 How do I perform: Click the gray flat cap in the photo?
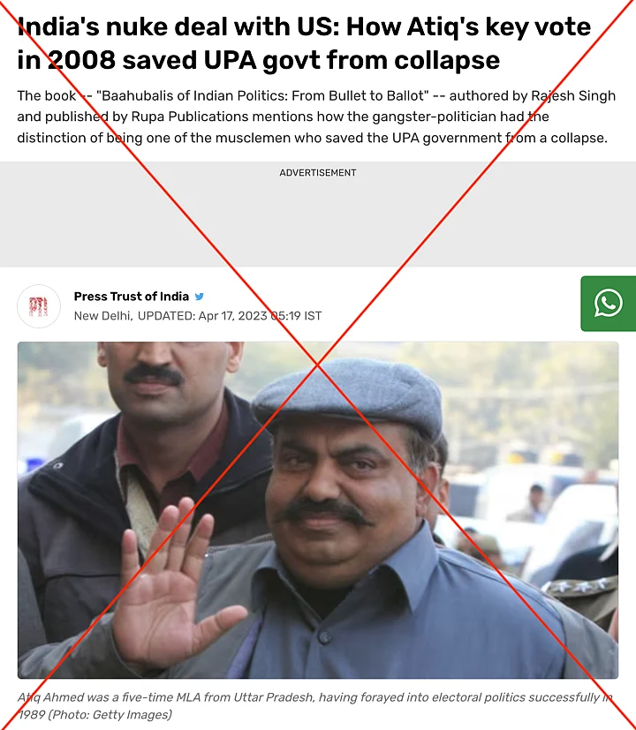[347, 395]
